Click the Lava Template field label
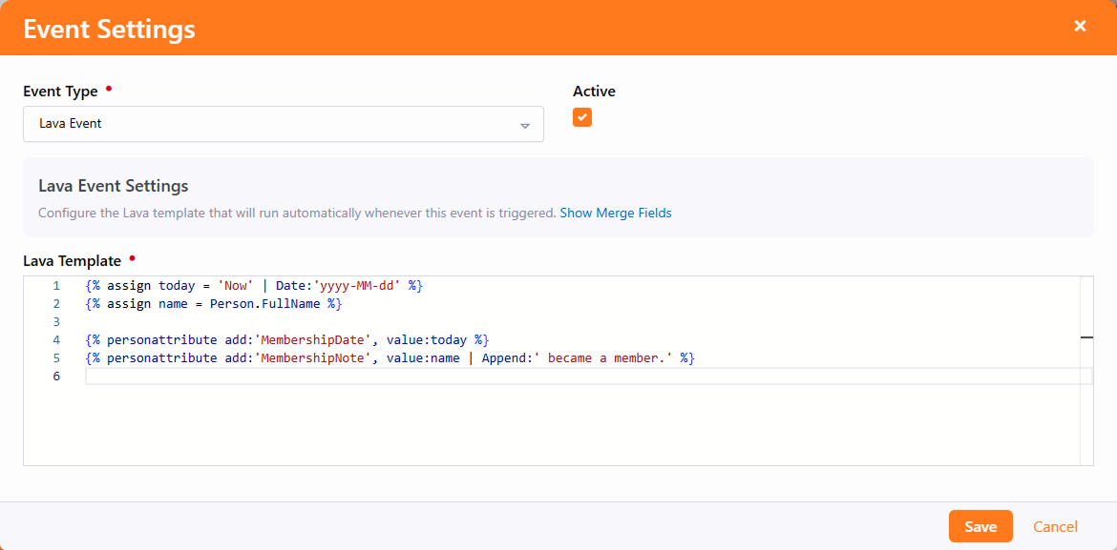The width and height of the screenshot is (1117, 550). [73, 261]
